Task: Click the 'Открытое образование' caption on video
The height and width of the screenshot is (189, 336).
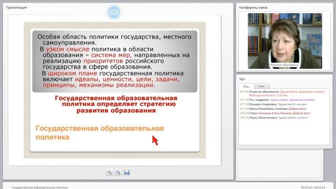Action: click(x=284, y=65)
